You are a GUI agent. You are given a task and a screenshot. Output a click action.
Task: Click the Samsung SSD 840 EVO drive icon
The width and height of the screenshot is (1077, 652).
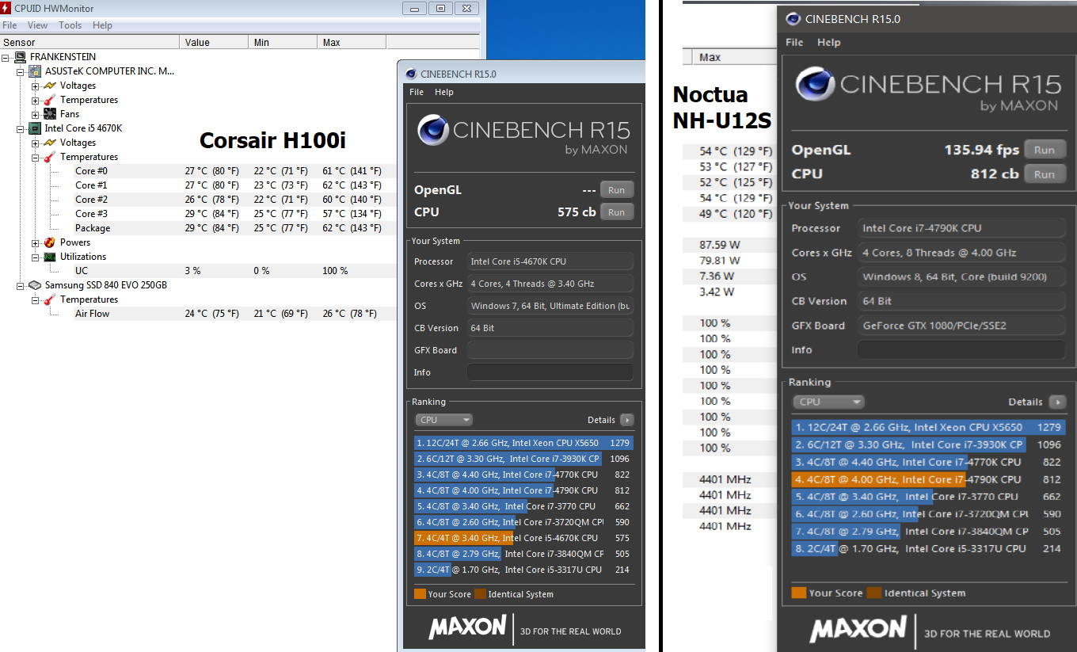point(35,285)
